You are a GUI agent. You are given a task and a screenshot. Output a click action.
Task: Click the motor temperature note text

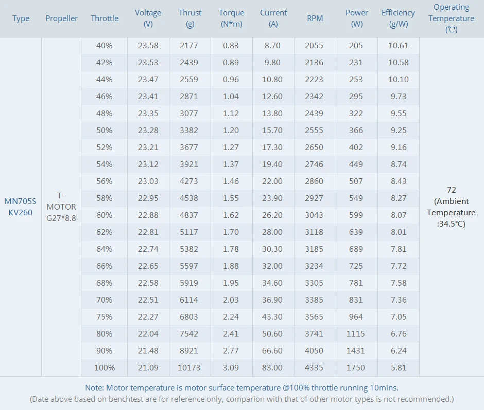pos(241,388)
